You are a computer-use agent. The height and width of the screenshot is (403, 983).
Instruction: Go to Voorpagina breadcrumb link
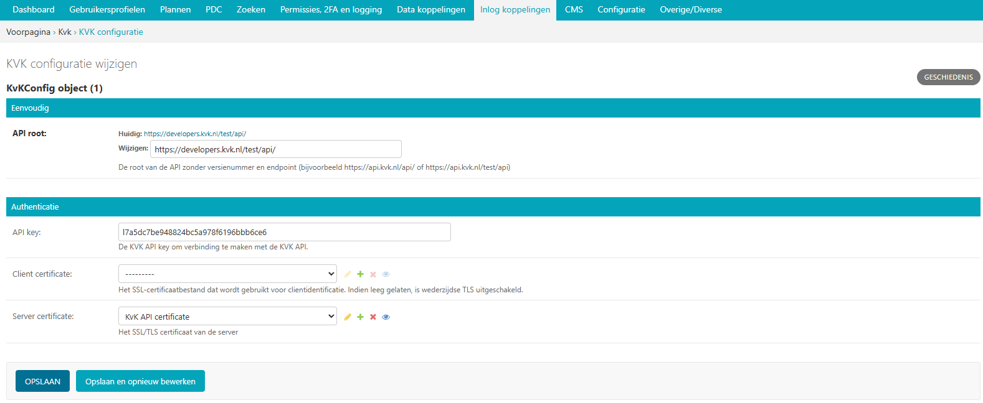[28, 32]
